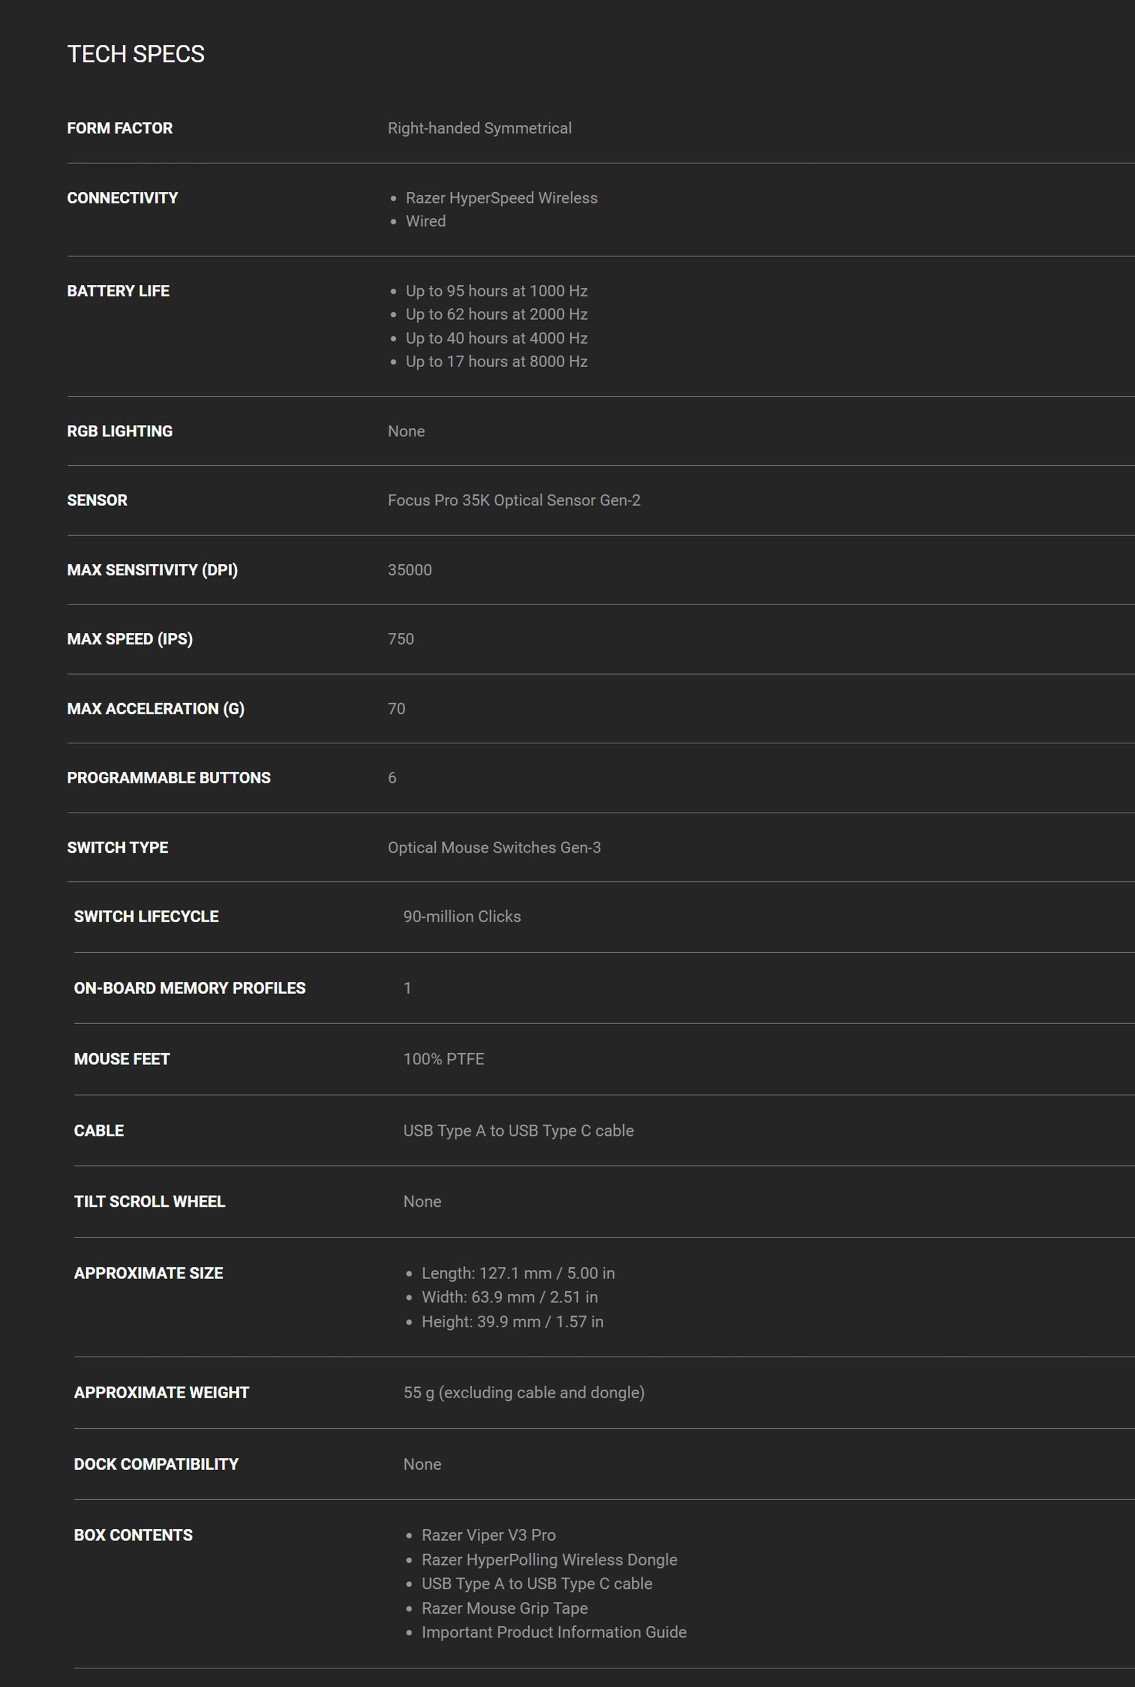The height and width of the screenshot is (1687, 1135).
Task: Click Focus Pro 35K Optical Sensor Gen-2 text
Action: (x=514, y=500)
